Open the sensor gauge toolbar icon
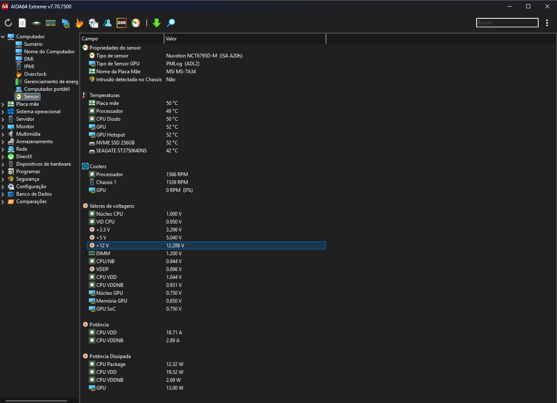This screenshot has width=557, height=403. 136,23
